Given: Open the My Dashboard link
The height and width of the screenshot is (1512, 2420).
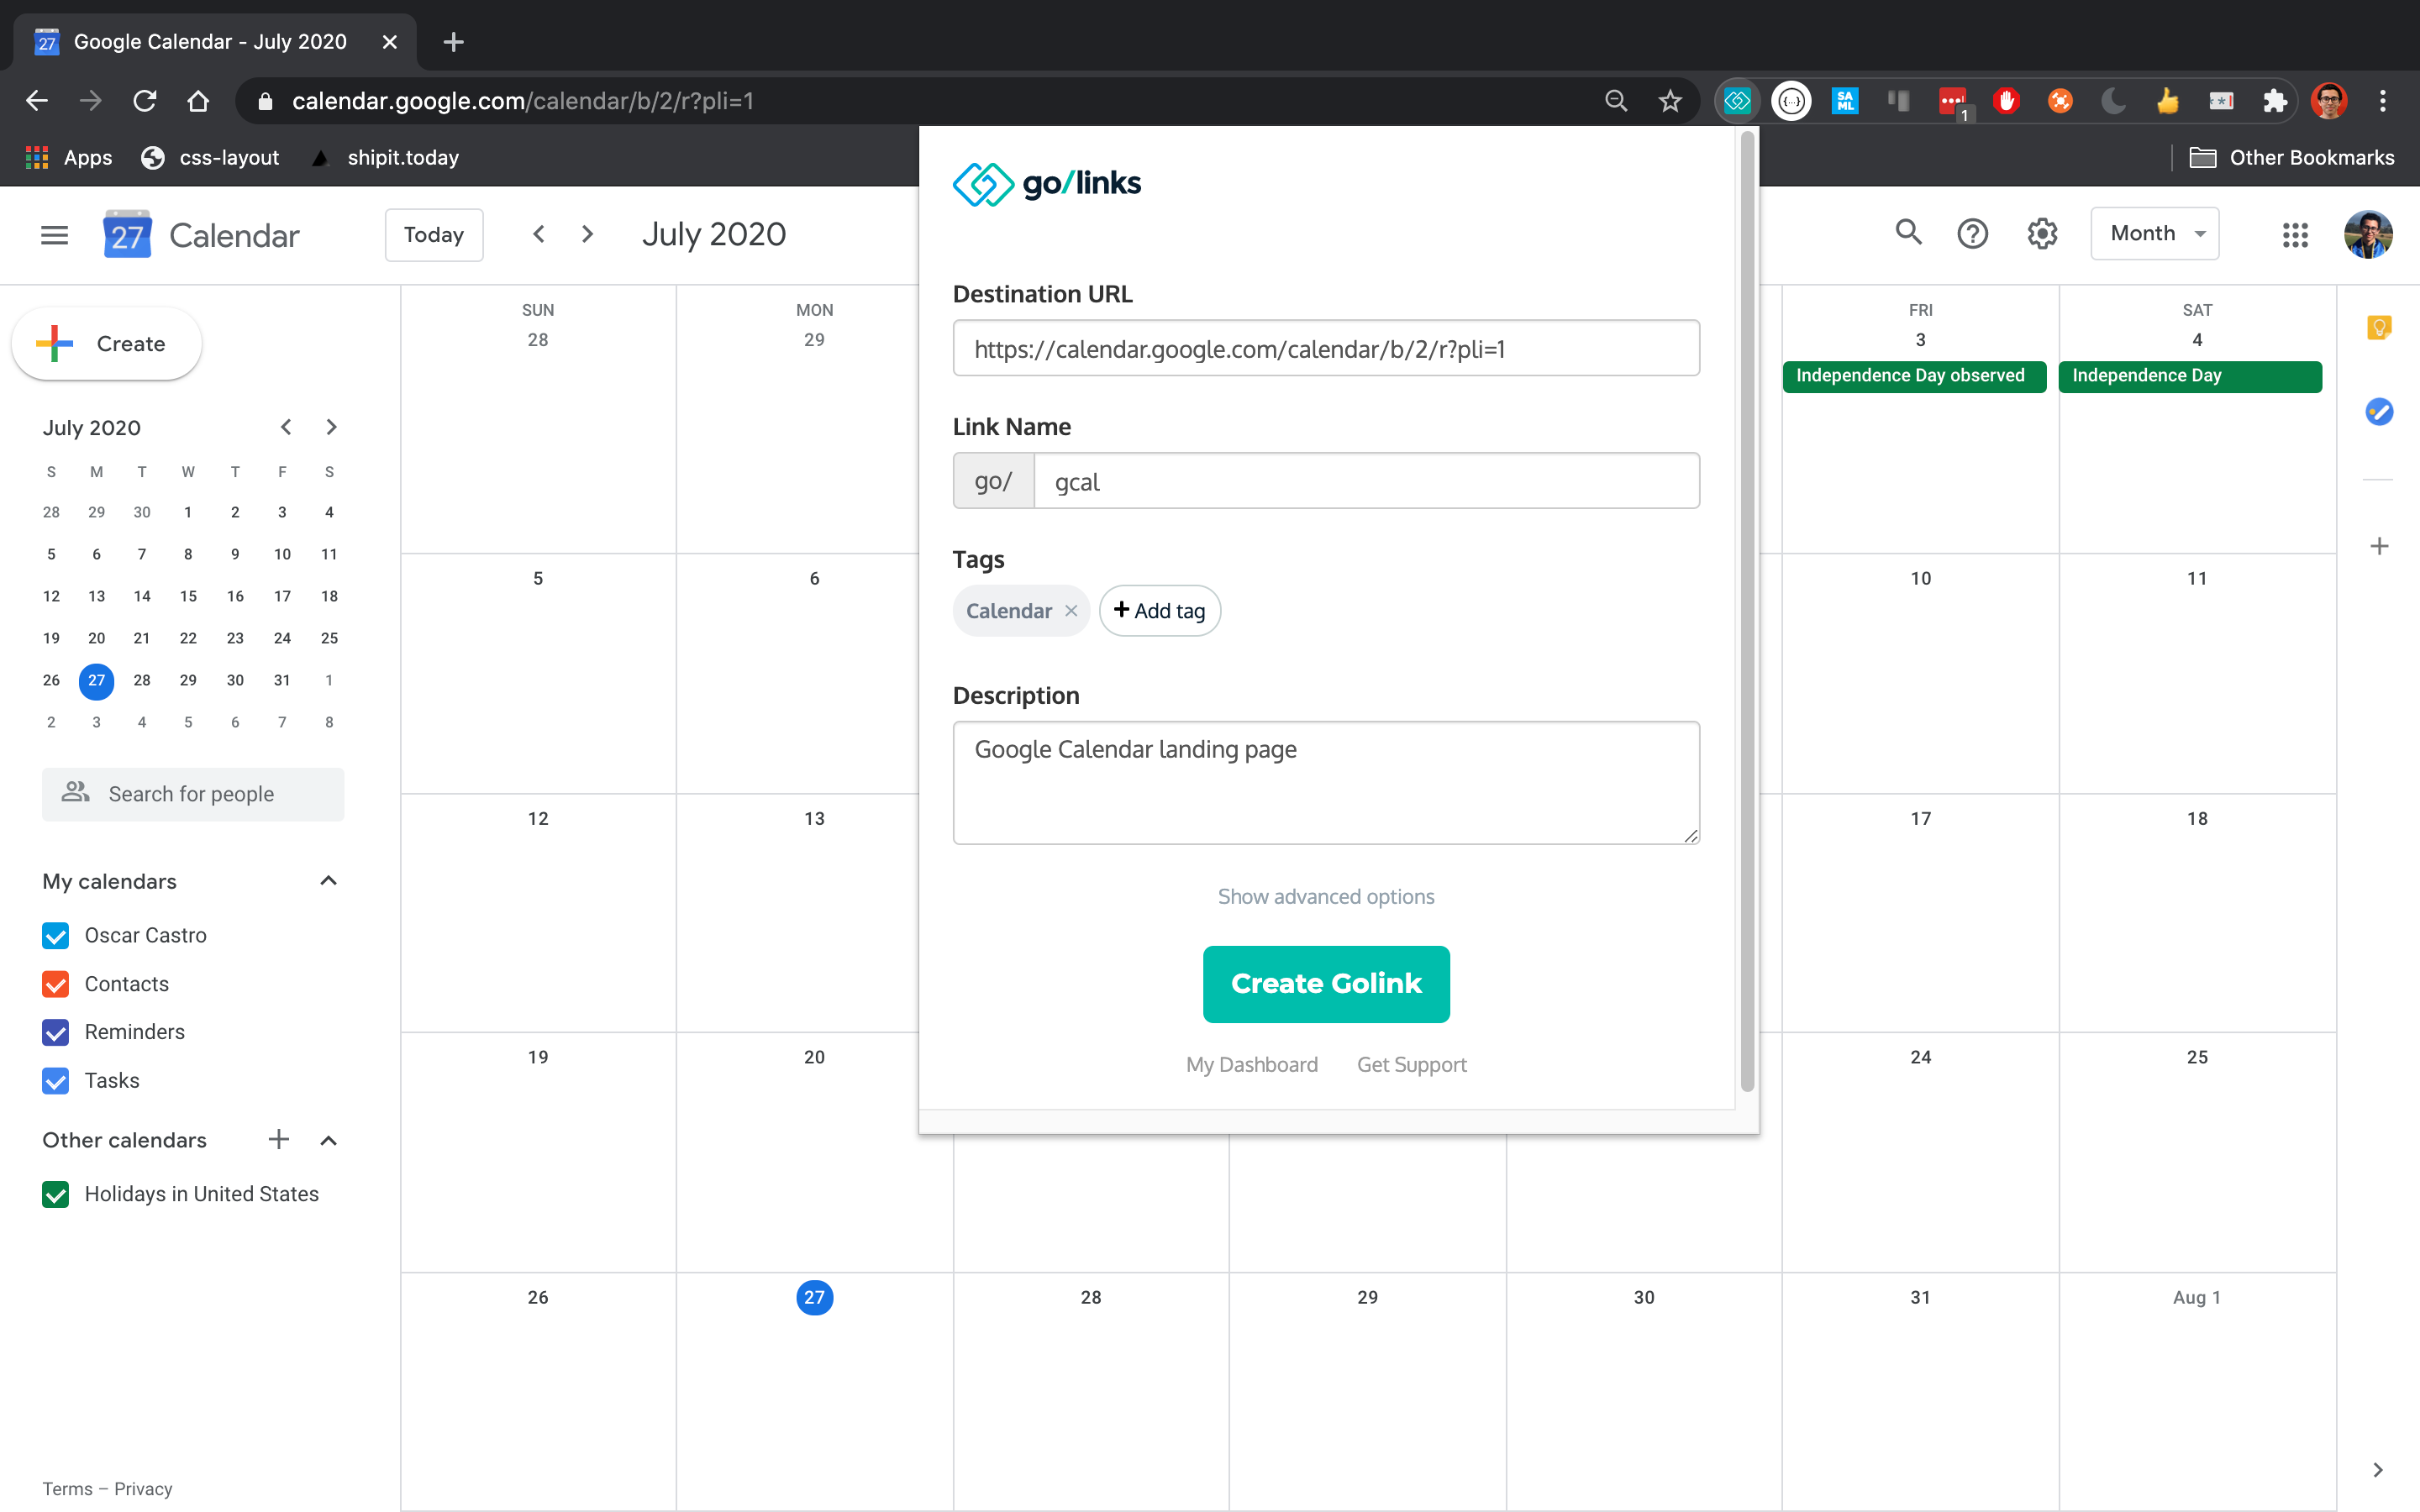Looking at the screenshot, I should tap(1251, 1065).
